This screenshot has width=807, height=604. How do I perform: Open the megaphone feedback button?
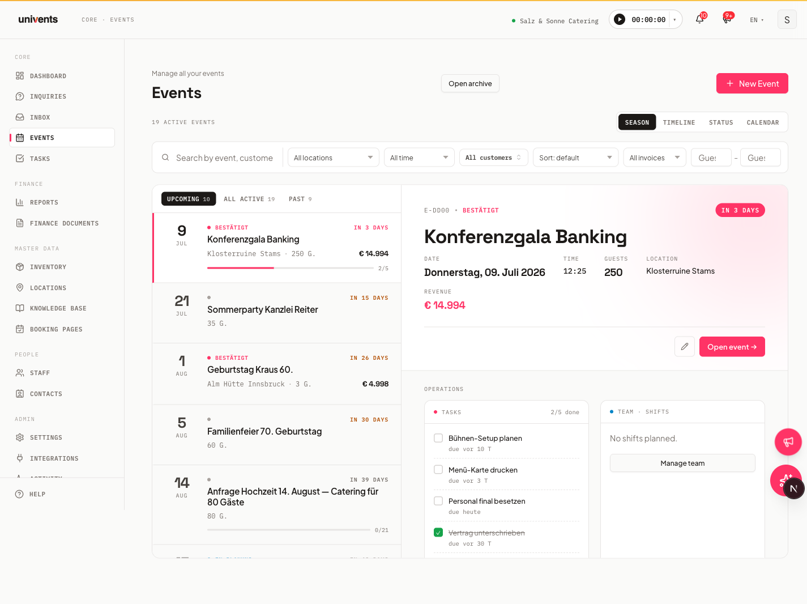click(788, 442)
